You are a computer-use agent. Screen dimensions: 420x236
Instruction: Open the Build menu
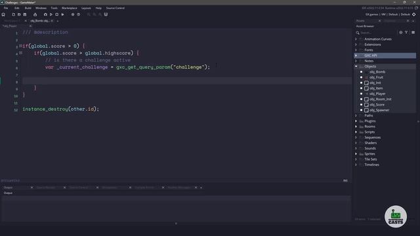(x=28, y=8)
